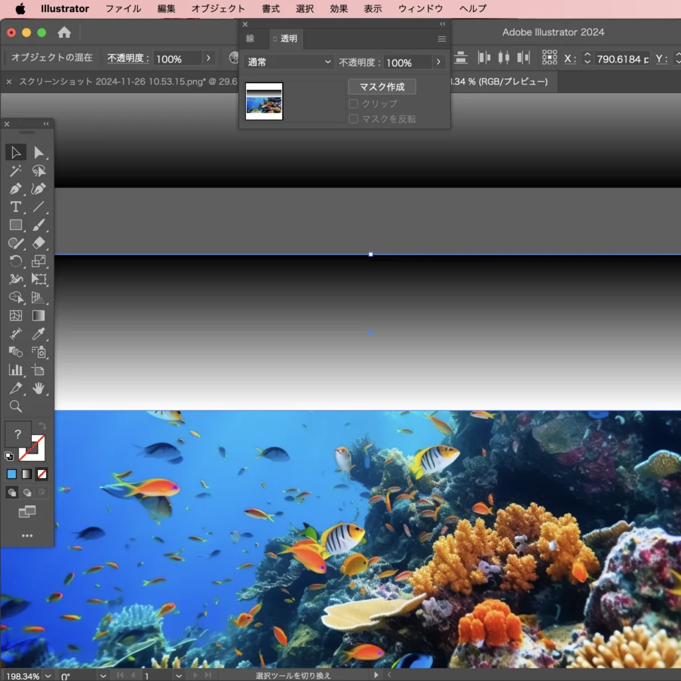This screenshot has width=681, height=681.
Task: Select the Gradient tool in toolbar
Action: pos(39,316)
